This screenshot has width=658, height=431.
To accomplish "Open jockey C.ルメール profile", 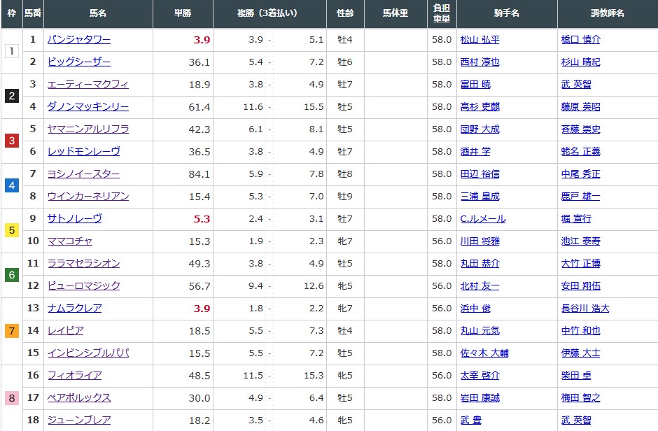I will click(x=482, y=219).
